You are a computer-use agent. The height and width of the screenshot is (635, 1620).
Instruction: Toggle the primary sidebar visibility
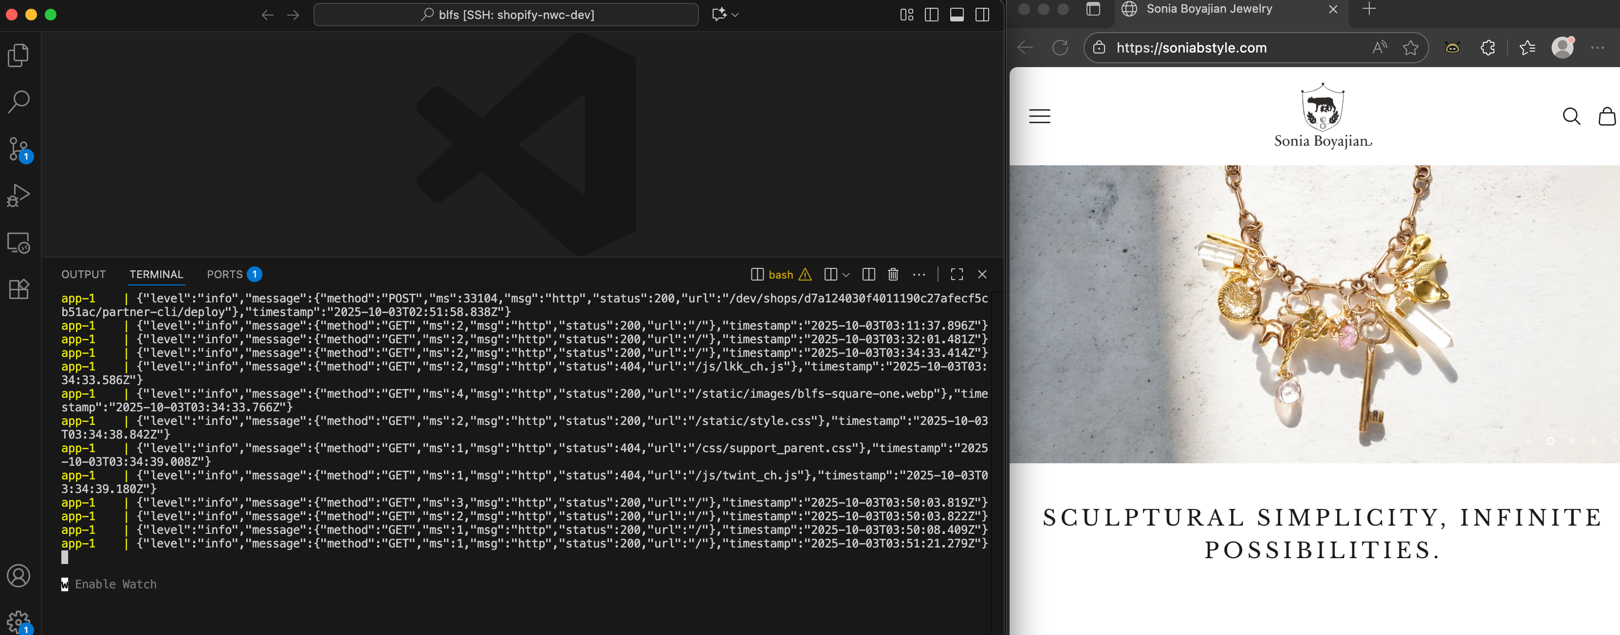pyautogui.click(x=931, y=15)
